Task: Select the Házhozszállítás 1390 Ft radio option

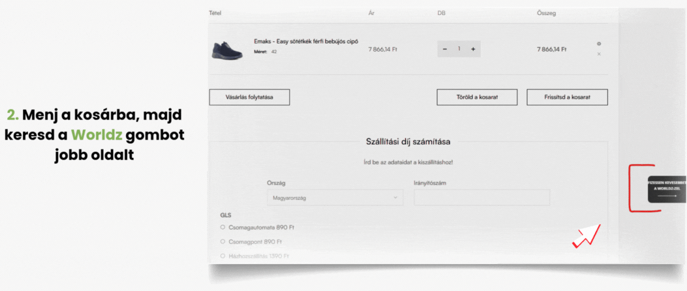Action: click(x=223, y=256)
